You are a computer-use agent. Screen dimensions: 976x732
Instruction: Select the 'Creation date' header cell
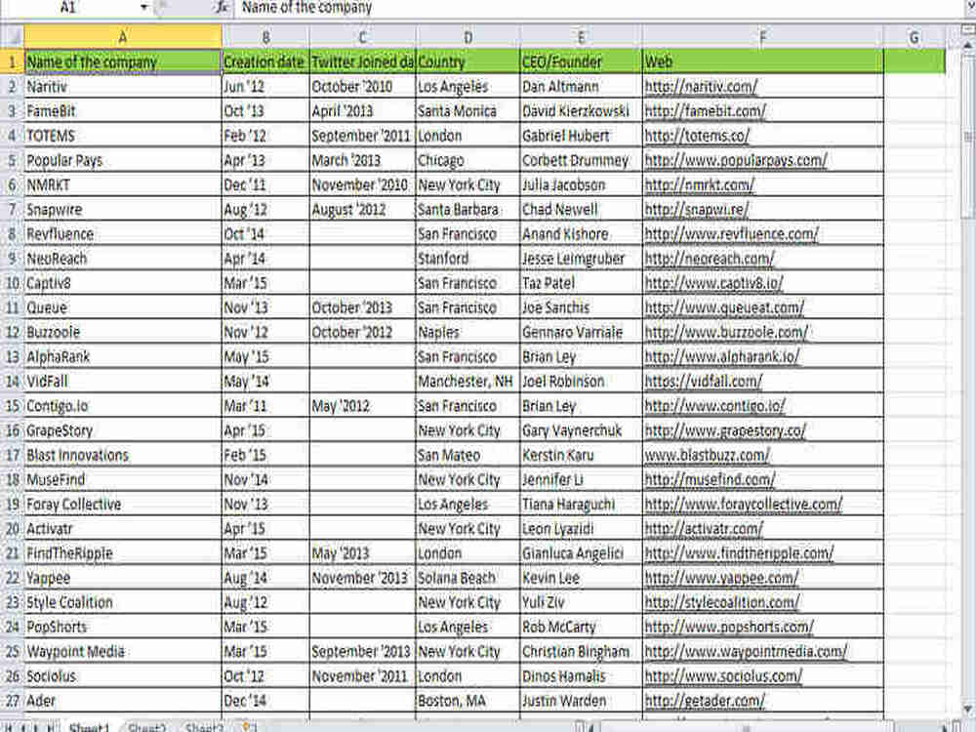pos(265,61)
